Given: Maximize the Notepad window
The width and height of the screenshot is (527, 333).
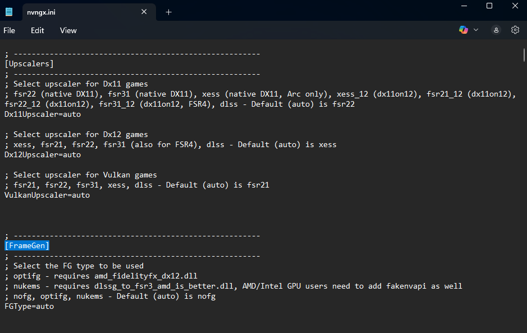Looking at the screenshot, I should pyautogui.click(x=489, y=6).
